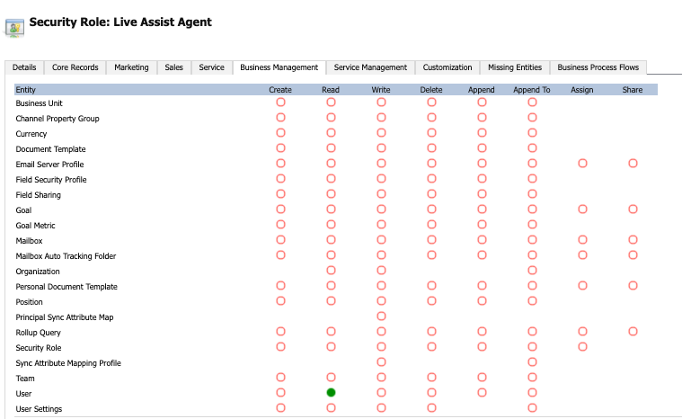Click the Write column header
The image size is (682, 419).
(381, 90)
